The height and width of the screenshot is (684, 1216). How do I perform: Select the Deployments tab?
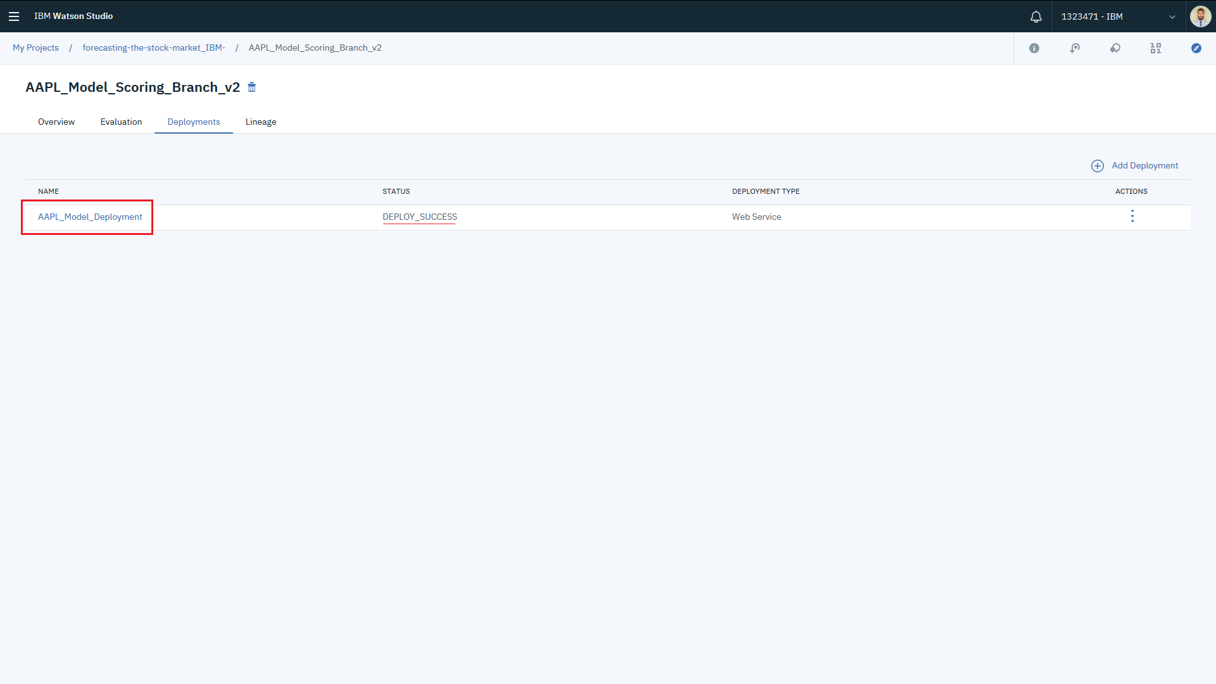pyautogui.click(x=194, y=122)
